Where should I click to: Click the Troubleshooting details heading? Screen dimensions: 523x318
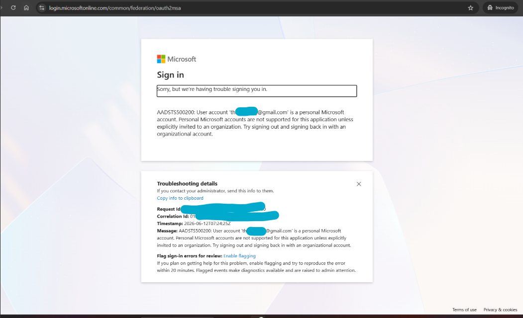click(187, 183)
